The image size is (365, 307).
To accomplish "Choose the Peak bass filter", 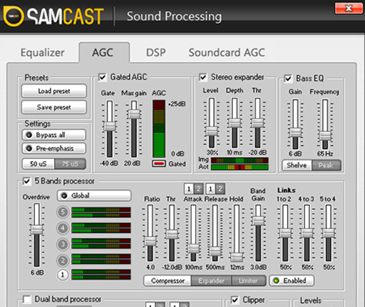I will [x=326, y=165].
